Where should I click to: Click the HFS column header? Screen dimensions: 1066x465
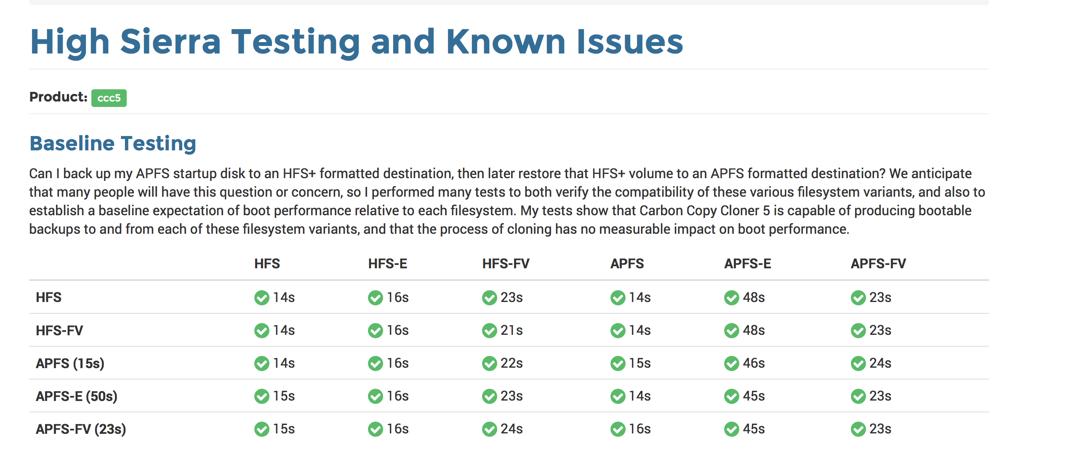pyautogui.click(x=267, y=264)
